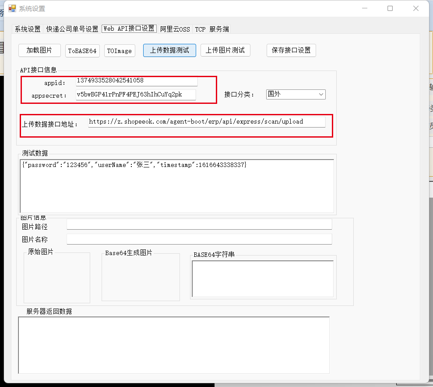Save settings with 保存接口设置 button
Viewport: 433px width, 387px height.
coord(291,50)
